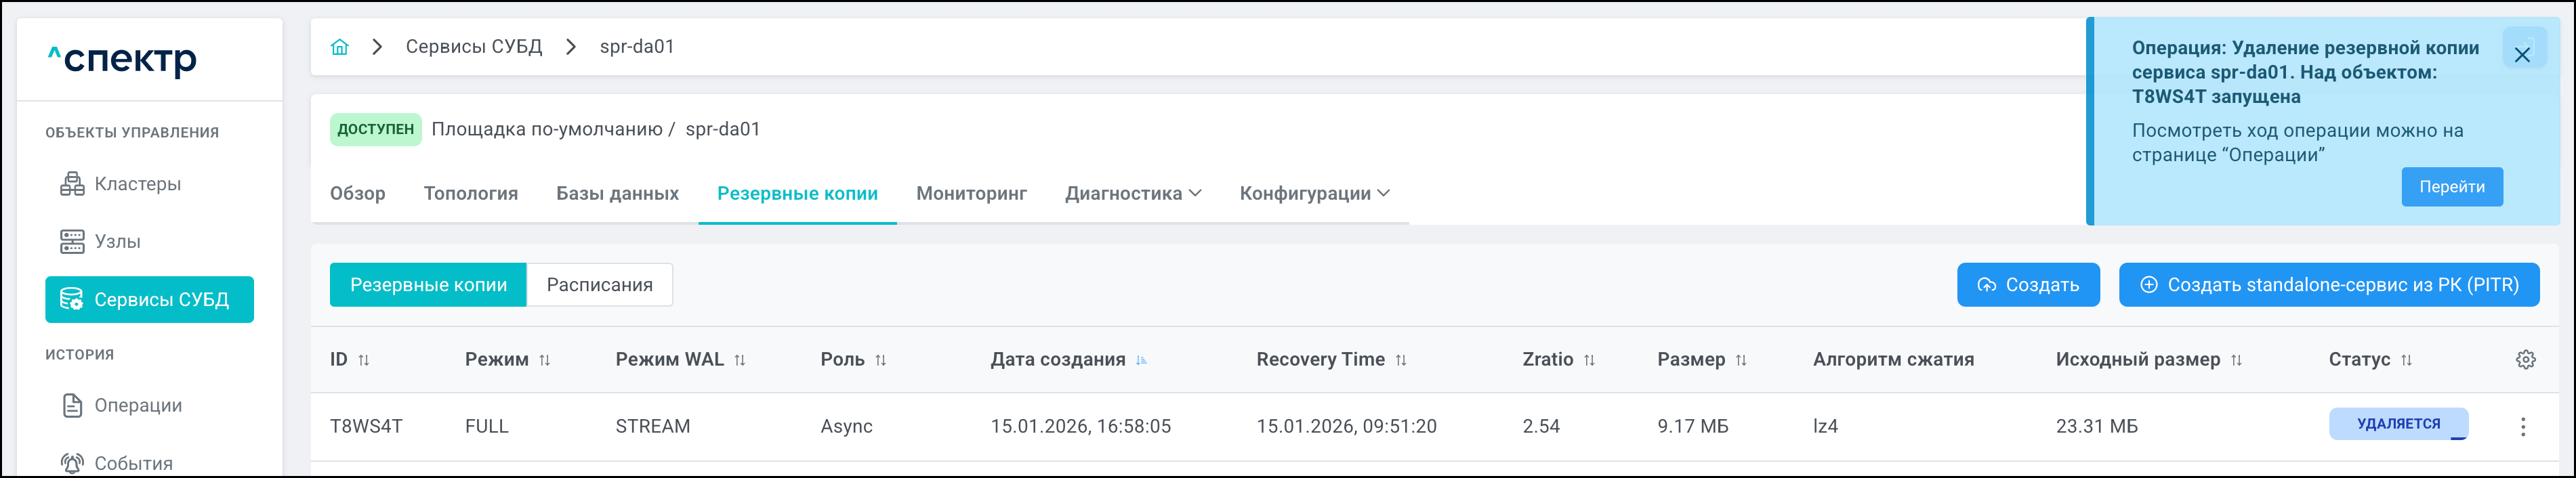
Task: Open the three-dot menu for backup T8WS4T
Action: pos(2522,427)
